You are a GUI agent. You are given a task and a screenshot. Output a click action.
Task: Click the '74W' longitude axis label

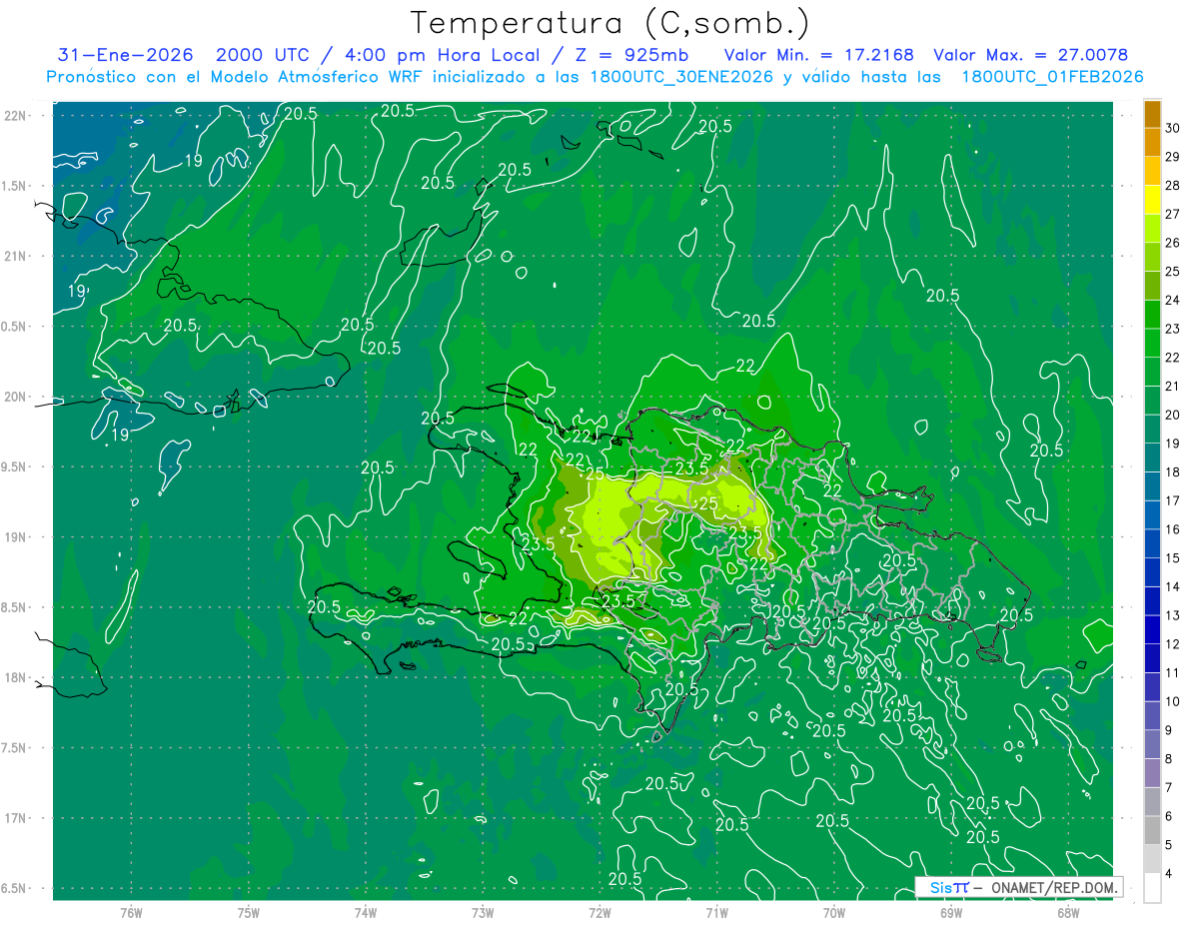[366, 912]
